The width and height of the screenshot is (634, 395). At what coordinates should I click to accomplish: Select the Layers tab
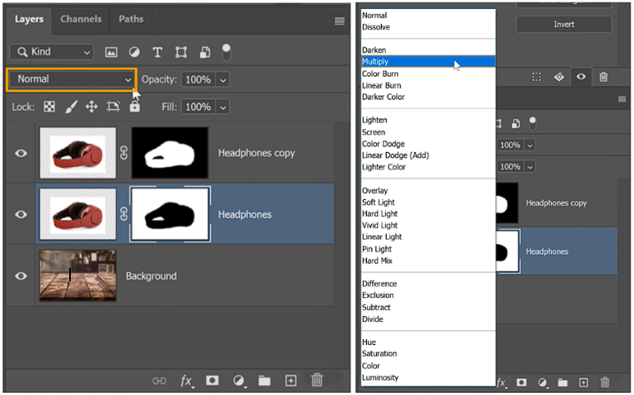[x=29, y=19]
